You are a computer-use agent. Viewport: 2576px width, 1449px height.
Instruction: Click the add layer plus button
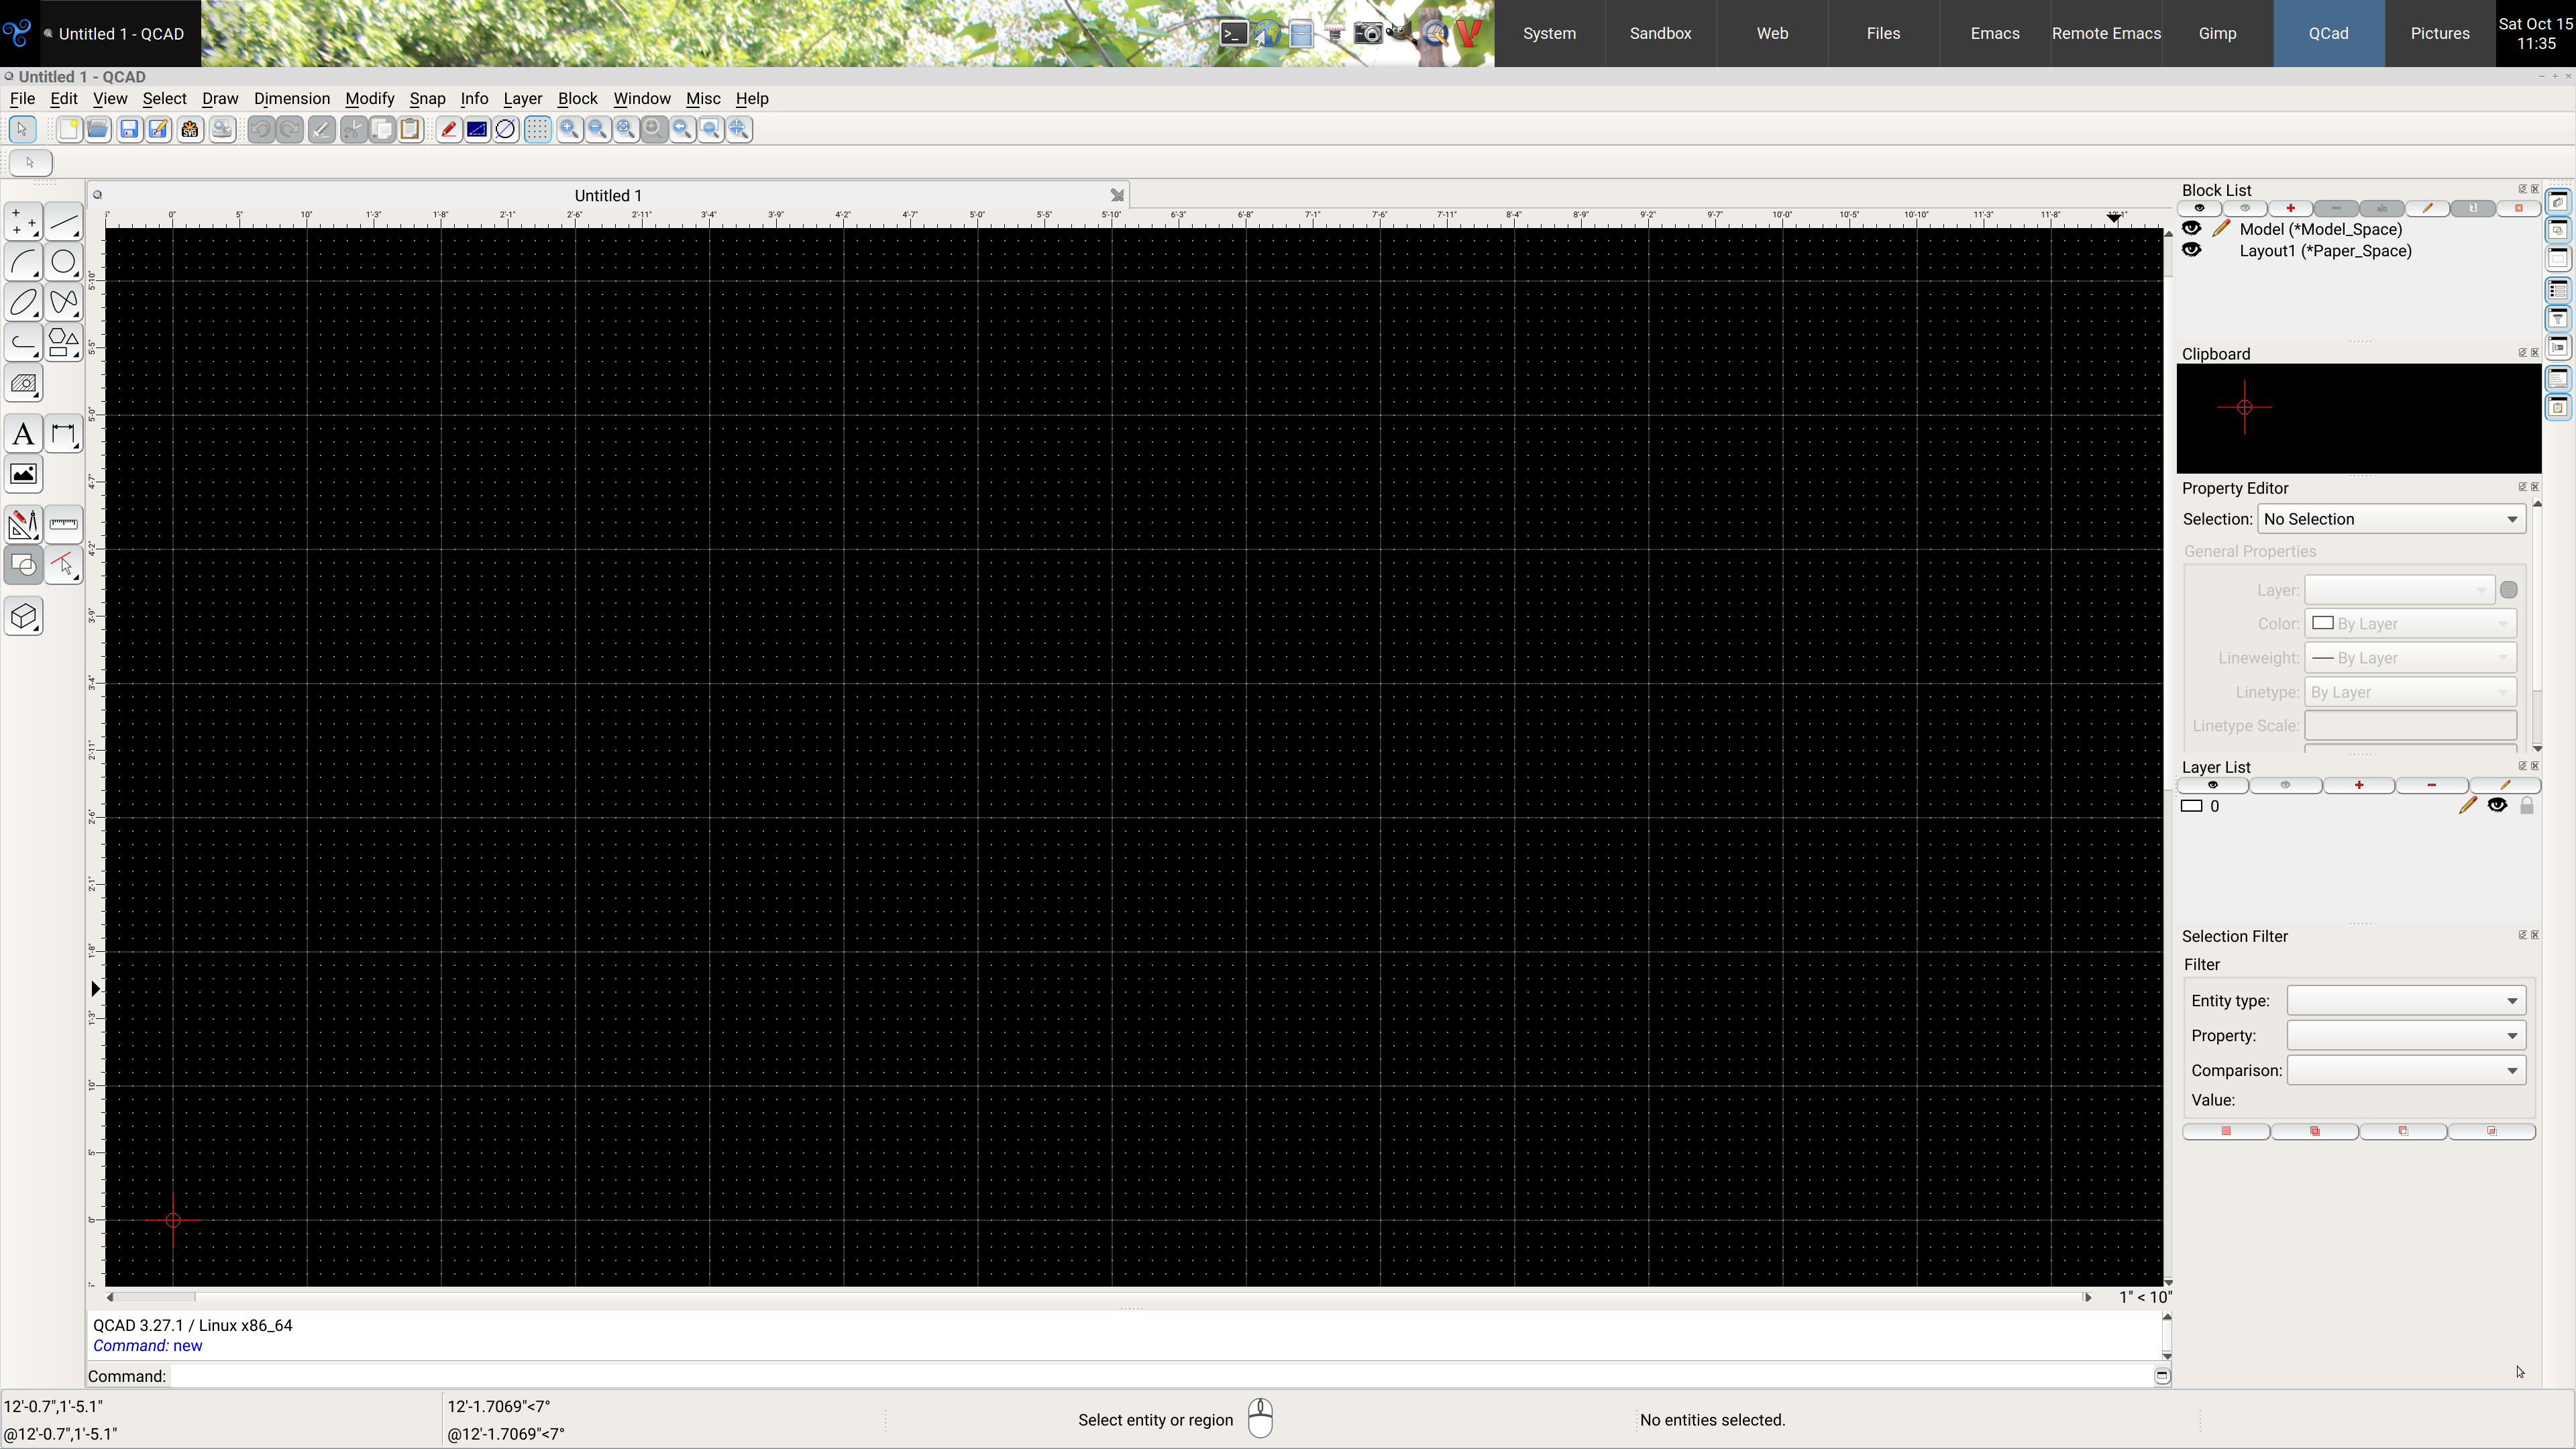(x=2358, y=785)
